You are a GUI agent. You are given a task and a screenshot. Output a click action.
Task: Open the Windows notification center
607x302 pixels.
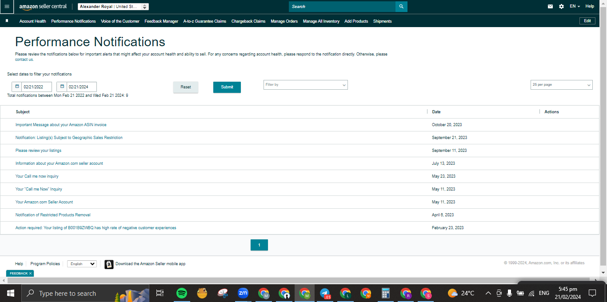click(592, 293)
